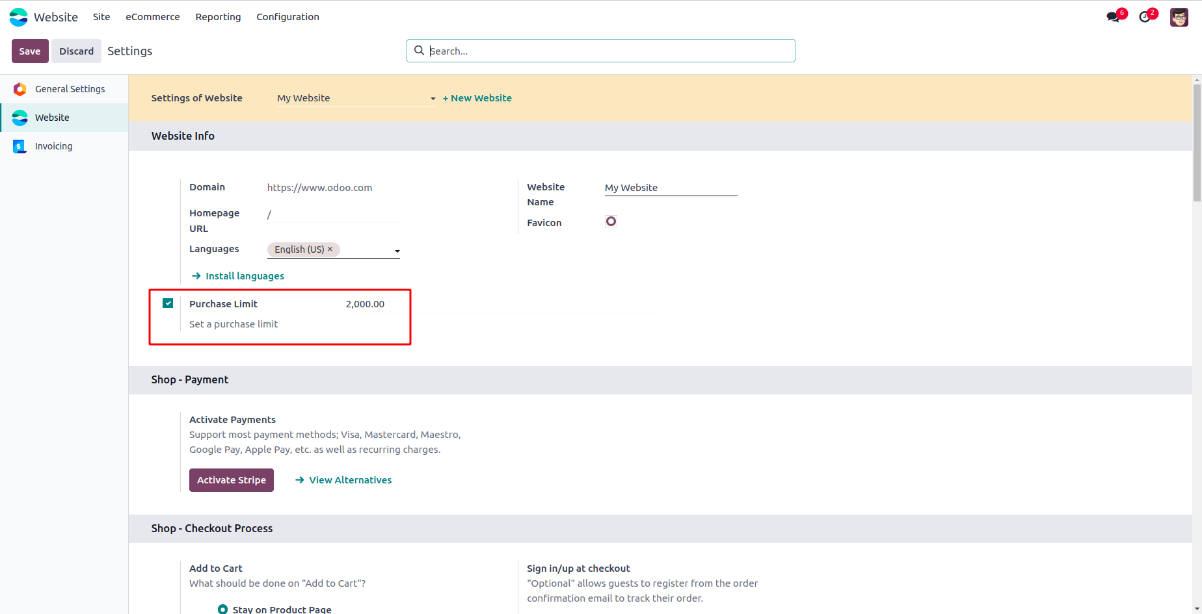Open the discuss messages icon

click(x=1114, y=17)
